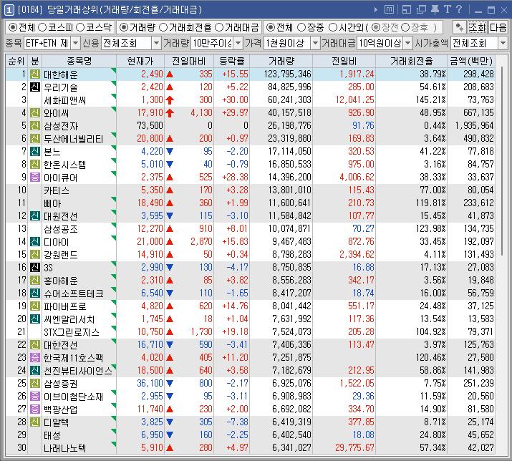Image resolution: width=512 pixels, height=461 pixels.
Task: Click the window layout icon in title bar
Action: coord(407,10)
